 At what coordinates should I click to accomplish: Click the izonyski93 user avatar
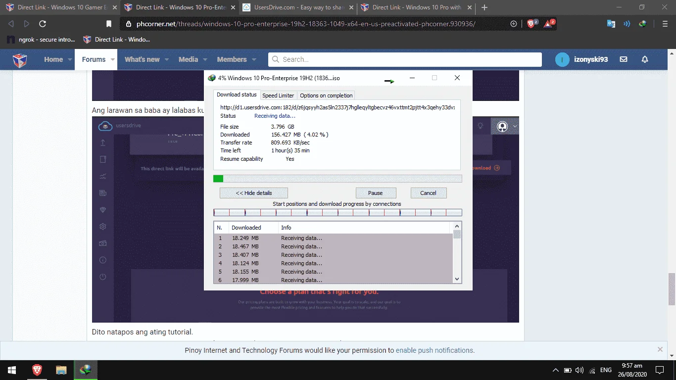[x=562, y=59]
